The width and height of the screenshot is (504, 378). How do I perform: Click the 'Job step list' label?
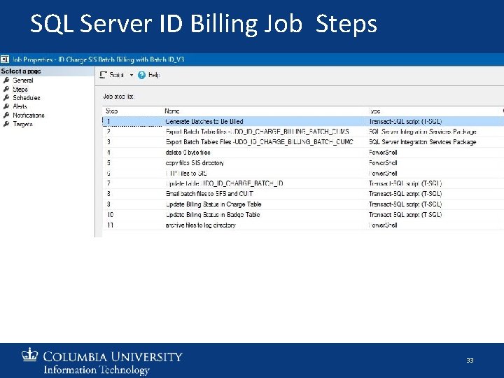click(x=118, y=96)
